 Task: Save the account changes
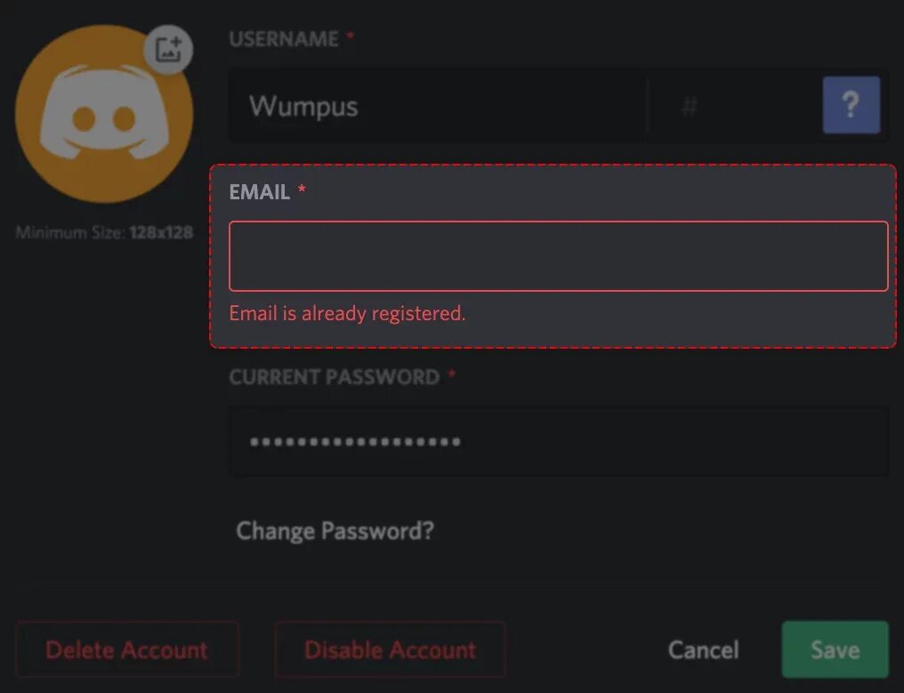point(835,649)
